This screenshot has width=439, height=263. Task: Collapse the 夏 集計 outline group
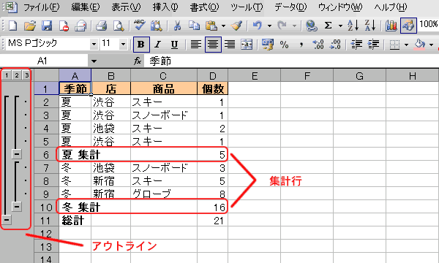17,153
